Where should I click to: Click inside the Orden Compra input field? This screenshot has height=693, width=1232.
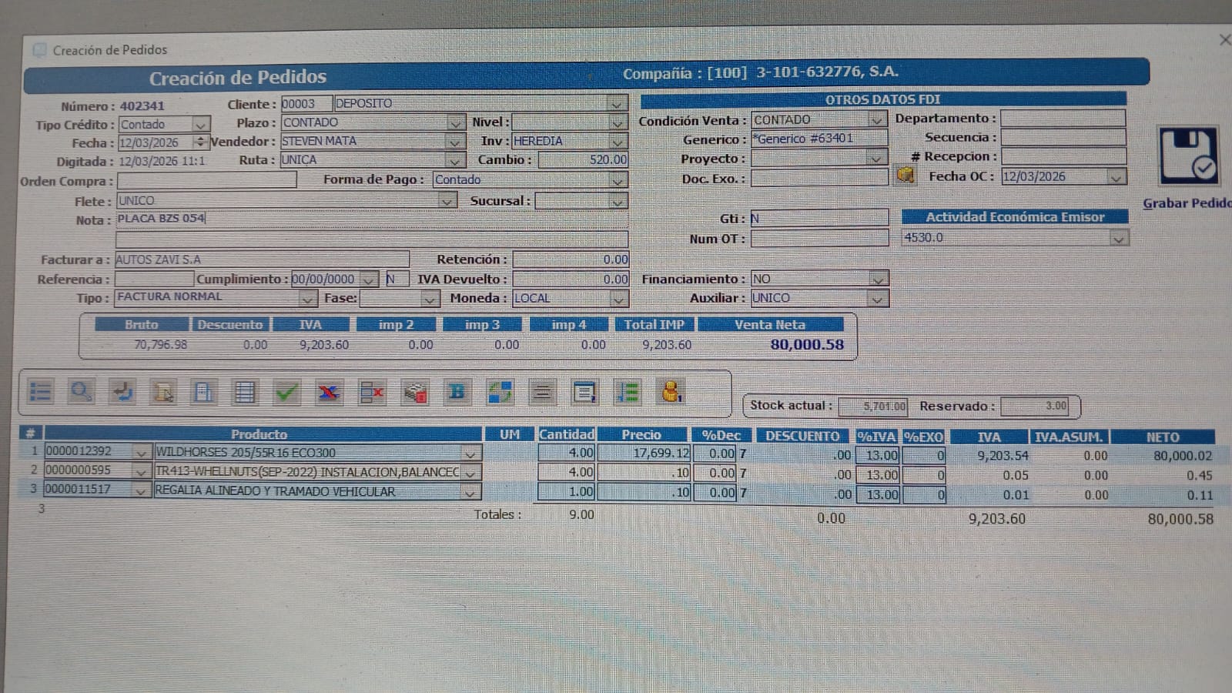pyautogui.click(x=206, y=180)
